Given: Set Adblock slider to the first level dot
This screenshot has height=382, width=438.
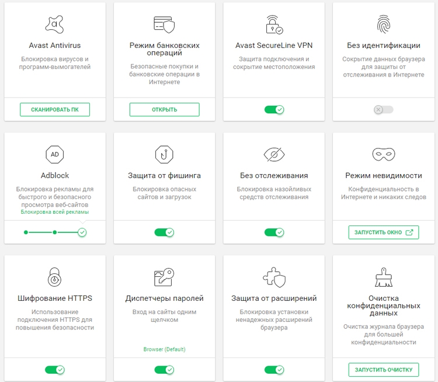Looking at the screenshot, I should pos(26,232).
